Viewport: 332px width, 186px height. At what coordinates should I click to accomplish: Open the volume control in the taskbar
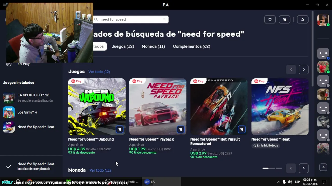[290, 182]
